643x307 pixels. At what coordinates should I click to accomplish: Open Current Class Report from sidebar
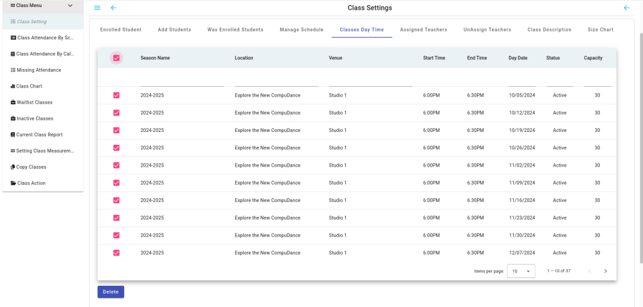tap(43, 135)
